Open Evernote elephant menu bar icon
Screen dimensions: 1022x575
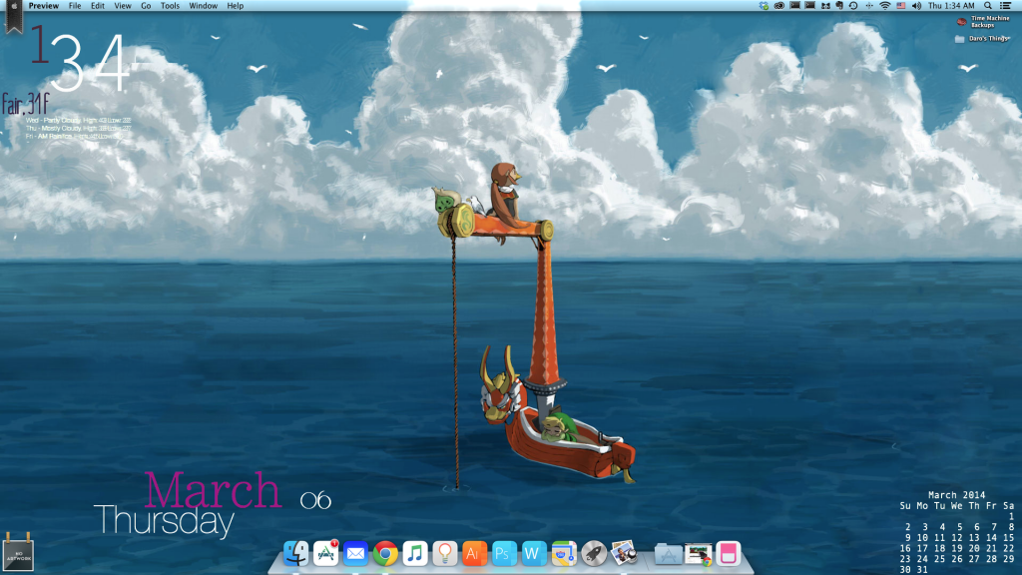click(839, 6)
